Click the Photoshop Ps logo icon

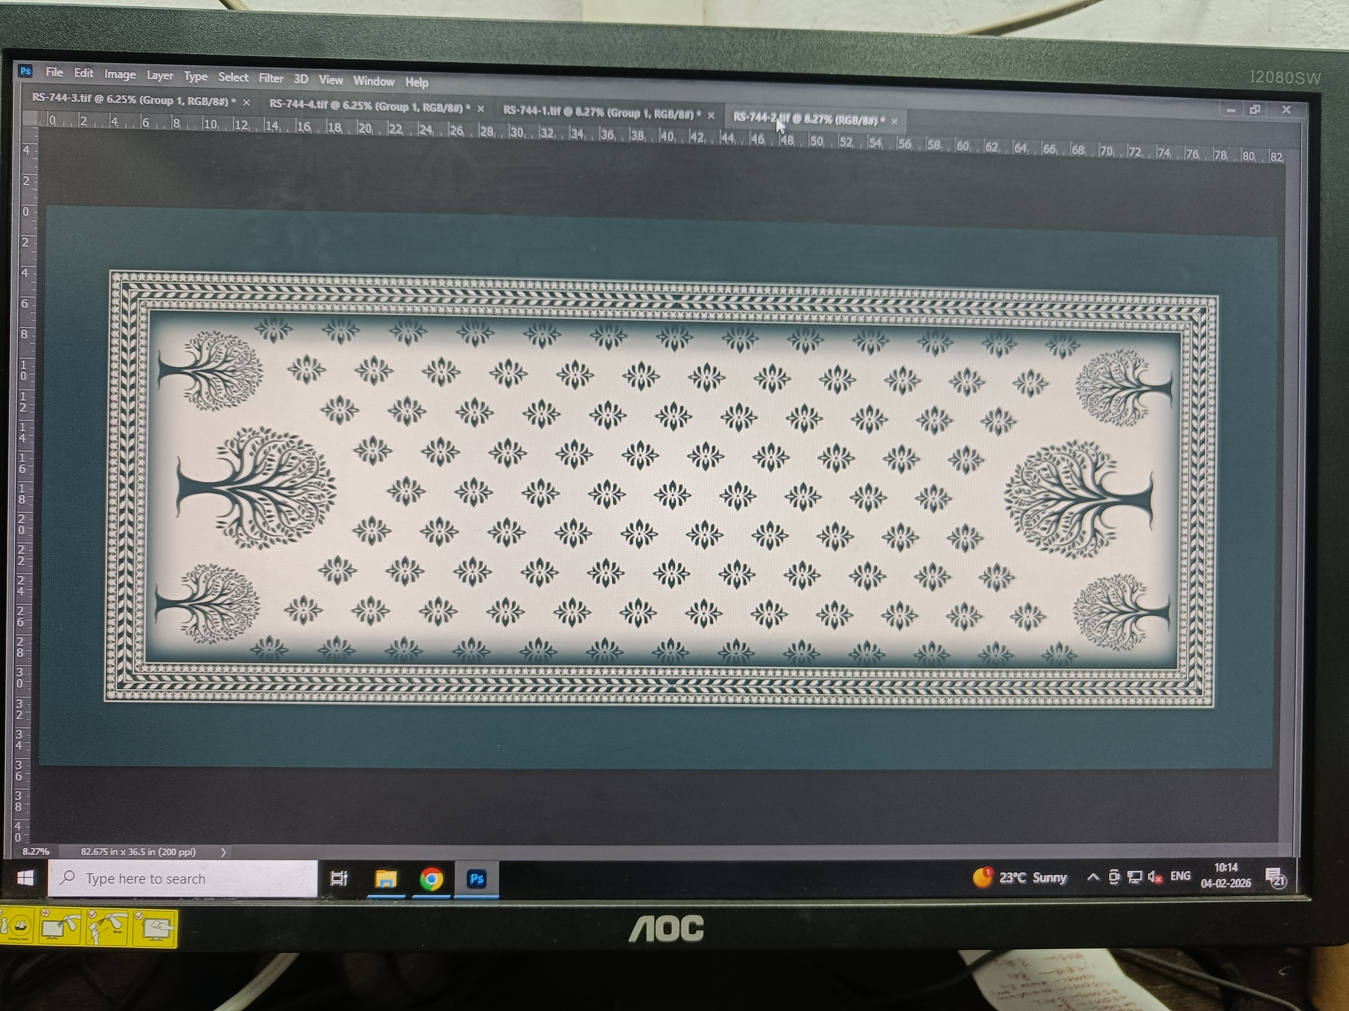coord(25,71)
